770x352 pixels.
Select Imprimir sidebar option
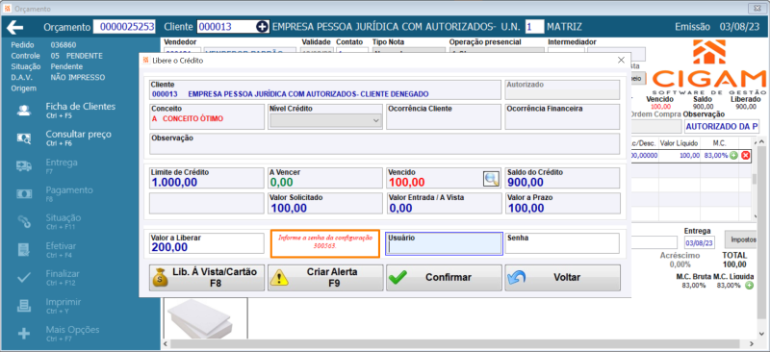pyautogui.click(x=64, y=305)
